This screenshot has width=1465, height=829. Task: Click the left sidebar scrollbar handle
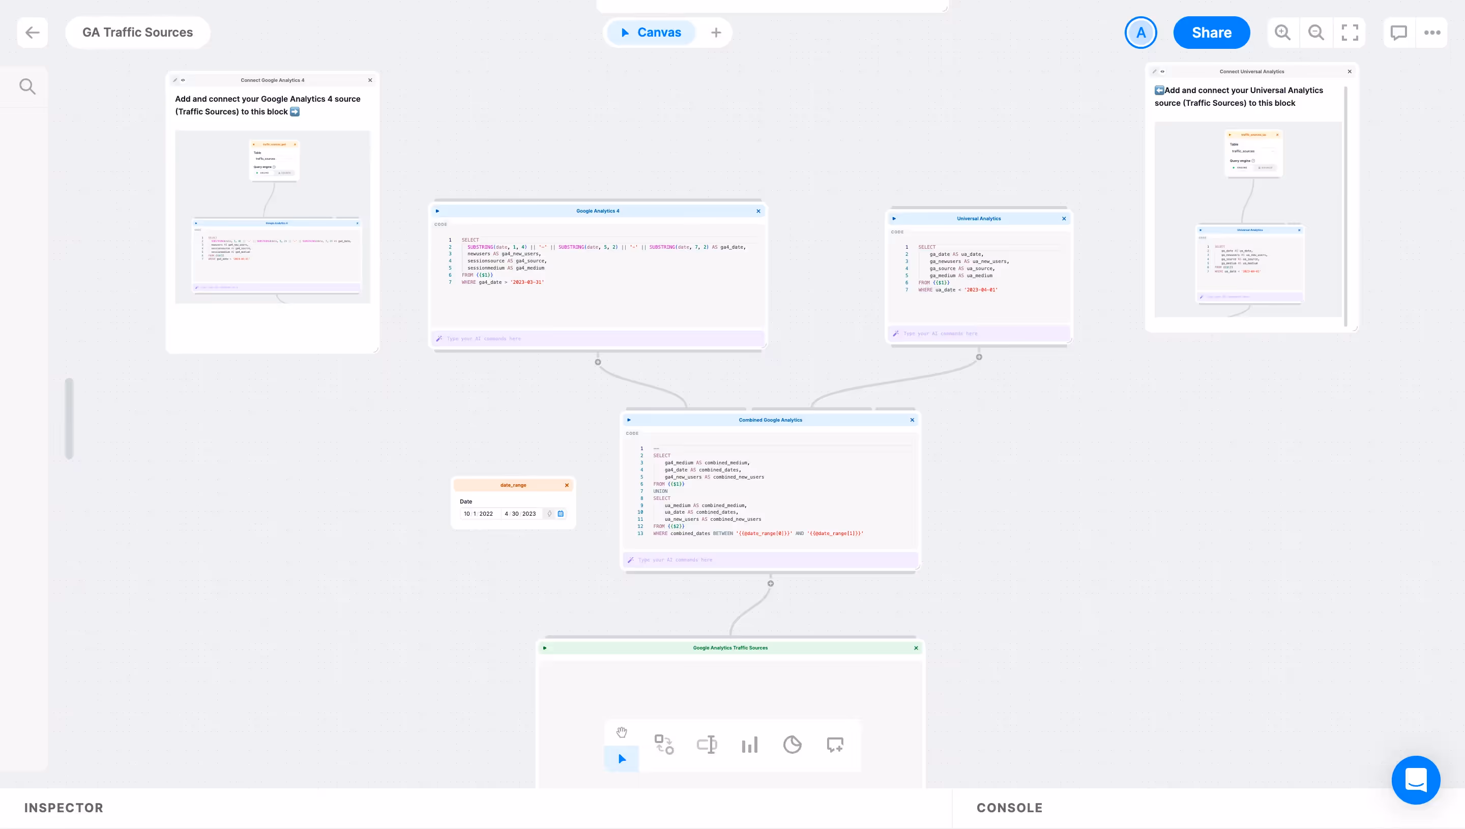[x=70, y=419]
